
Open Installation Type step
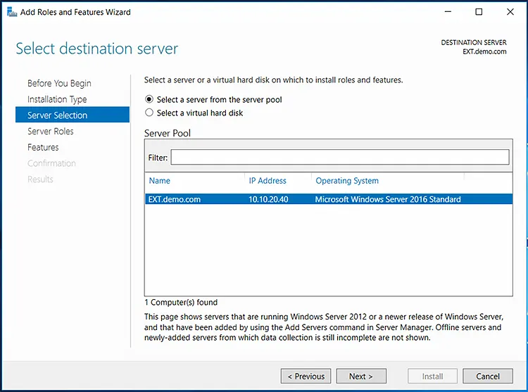57,99
